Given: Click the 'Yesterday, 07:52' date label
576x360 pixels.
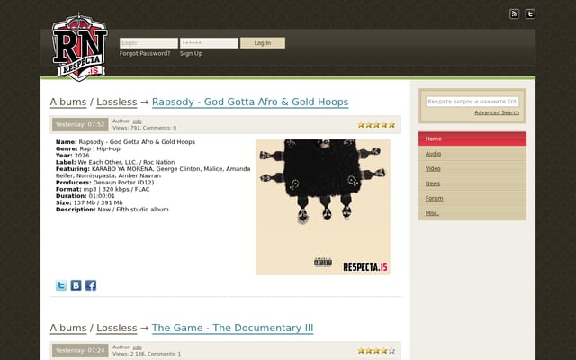Looking at the screenshot, I should point(80,125).
